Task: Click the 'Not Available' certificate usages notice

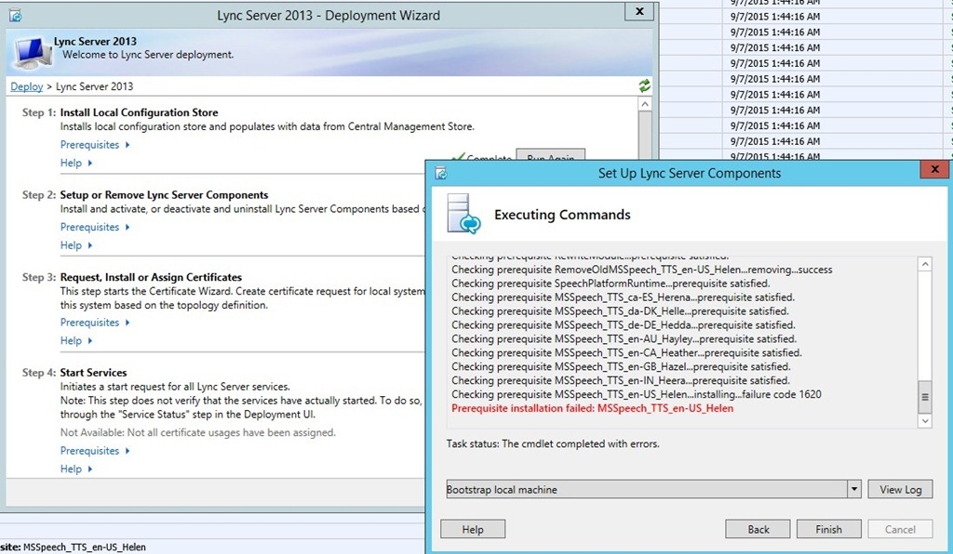Action: pos(197,432)
